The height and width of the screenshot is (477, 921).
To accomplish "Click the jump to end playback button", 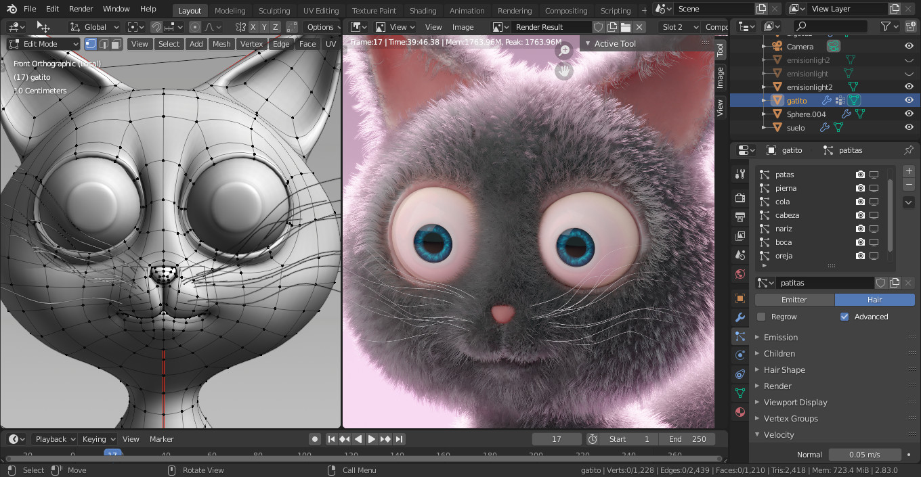I will (x=400, y=439).
